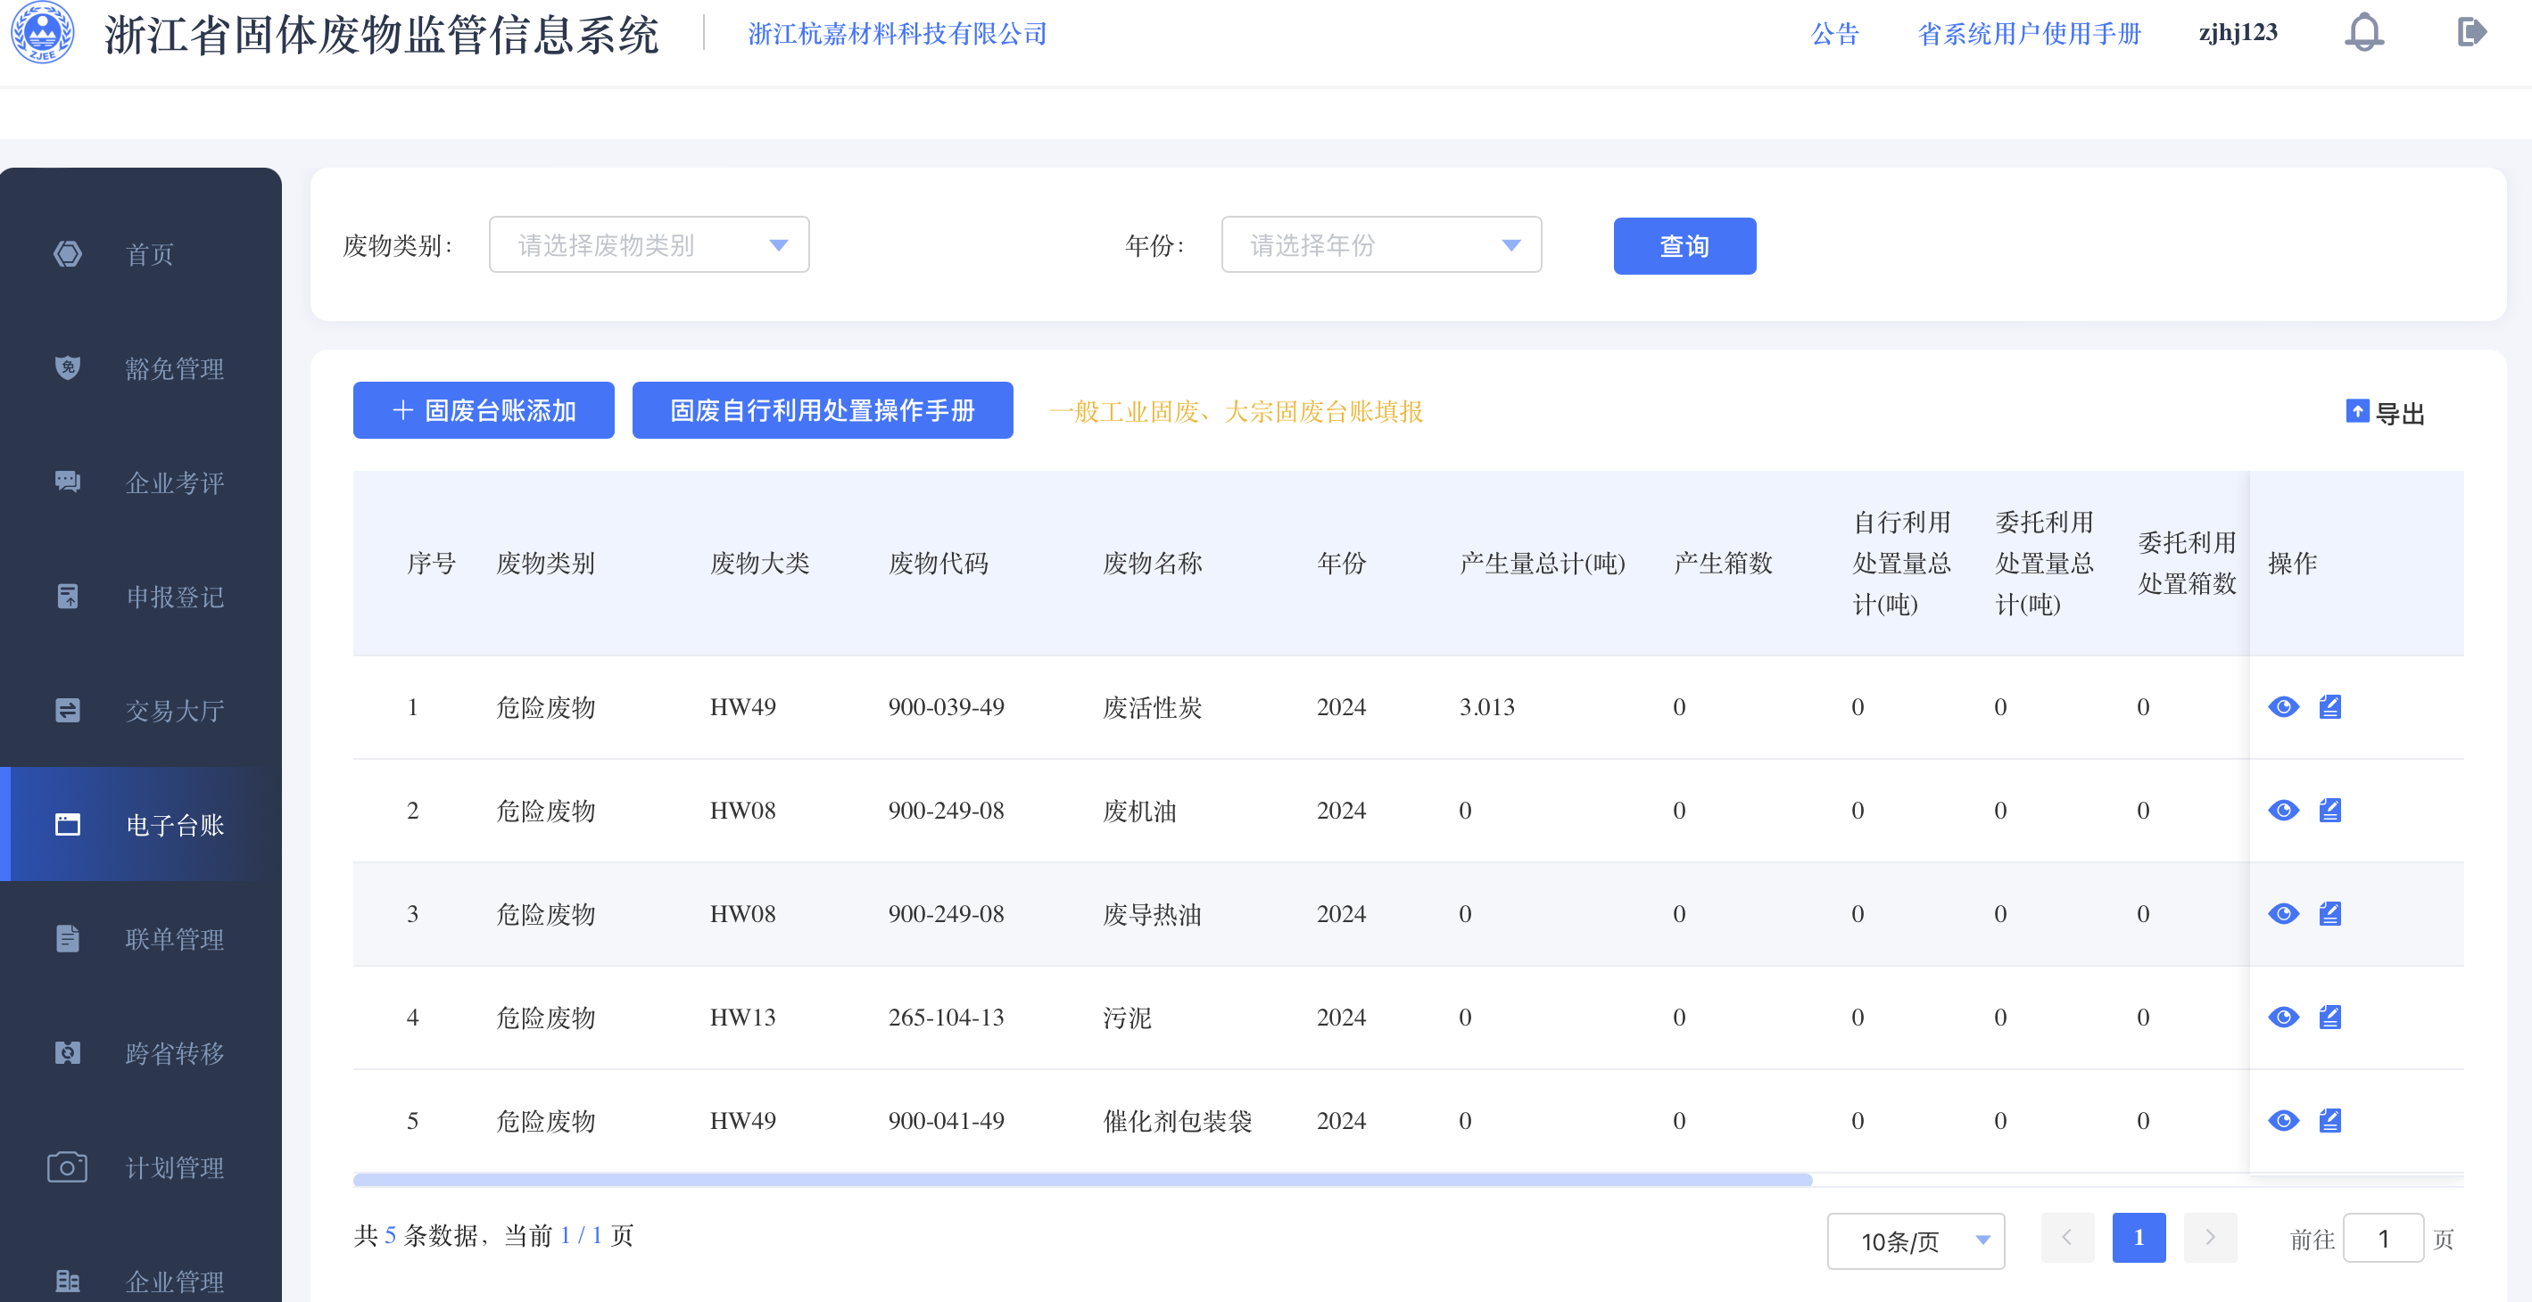Open 固废自行利用处置操作手册
This screenshot has width=2532, height=1302.
click(x=822, y=409)
